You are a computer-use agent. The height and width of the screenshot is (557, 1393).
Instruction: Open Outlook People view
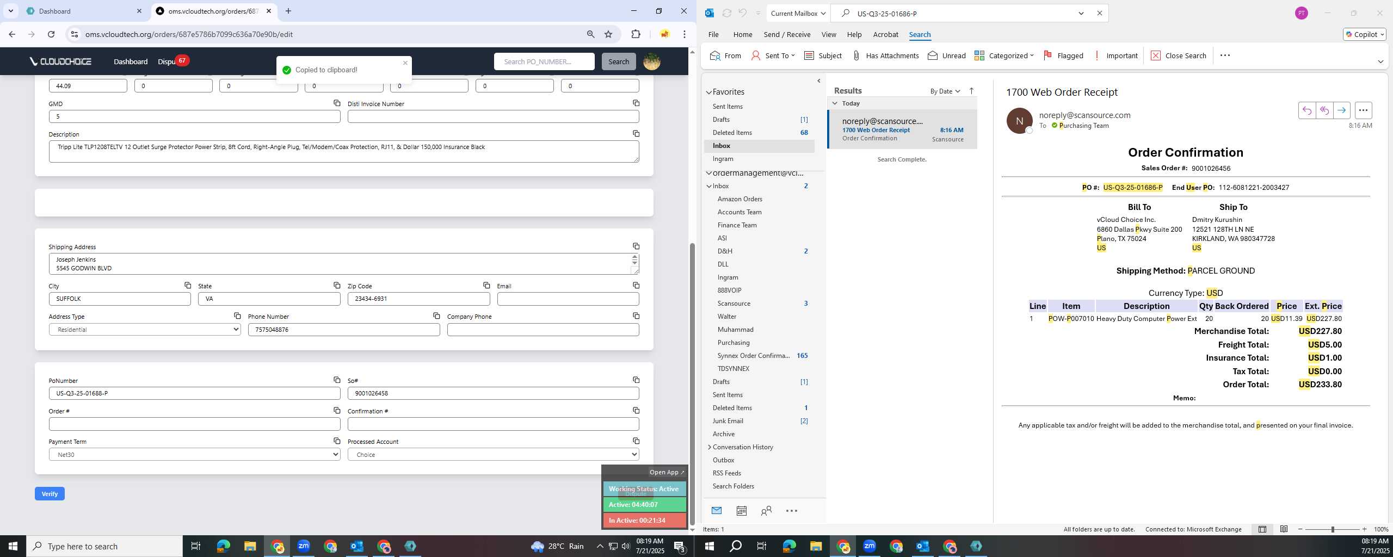click(x=766, y=511)
